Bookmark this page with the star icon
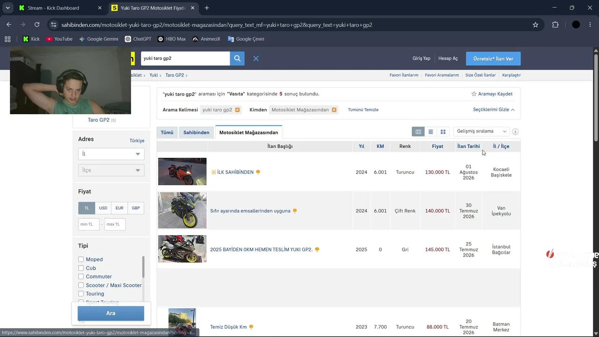 [x=535, y=25]
